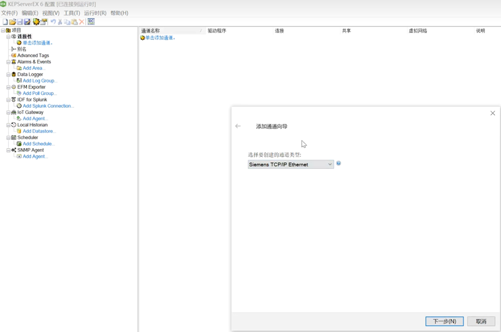Viewport: 501px width, 332px height.
Task: Collapse the Alarms & Events tree node
Action: 9,62
